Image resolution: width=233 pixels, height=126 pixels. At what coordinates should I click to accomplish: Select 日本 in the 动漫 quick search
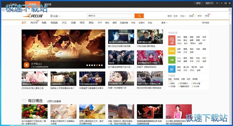192,61
